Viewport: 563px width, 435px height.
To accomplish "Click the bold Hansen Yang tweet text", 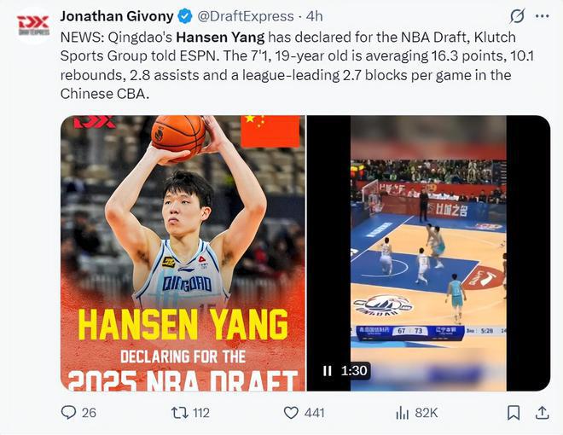I will pyautogui.click(x=220, y=38).
